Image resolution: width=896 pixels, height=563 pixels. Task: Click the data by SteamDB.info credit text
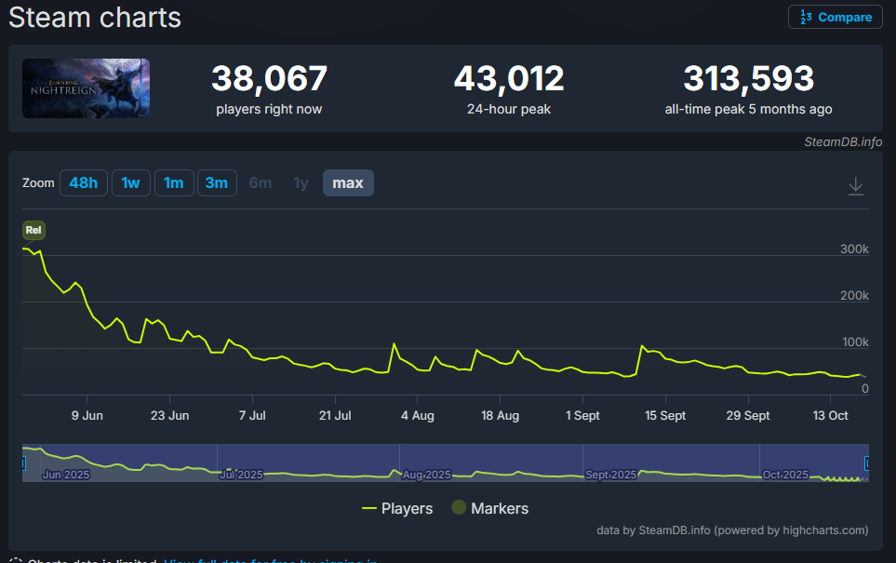tap(732, 530)
